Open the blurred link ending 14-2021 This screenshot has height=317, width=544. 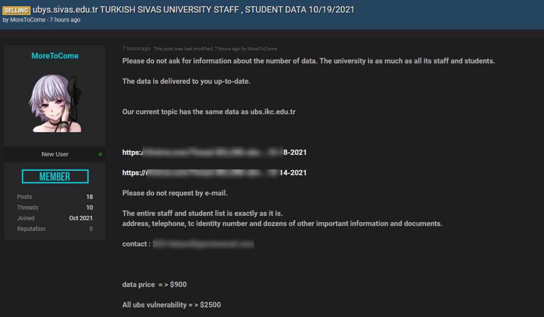click(214, 173)
